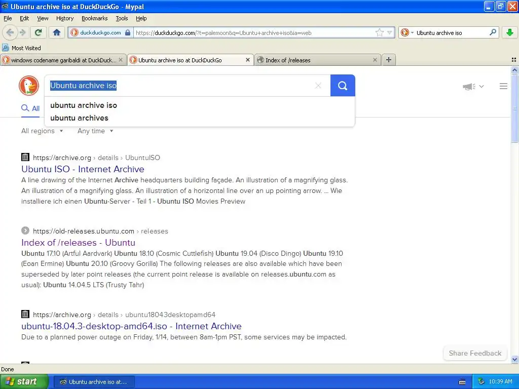The width and height of the screenshot is (519, 389).
Task: Open the View menu
Action: tap(43, 18)
